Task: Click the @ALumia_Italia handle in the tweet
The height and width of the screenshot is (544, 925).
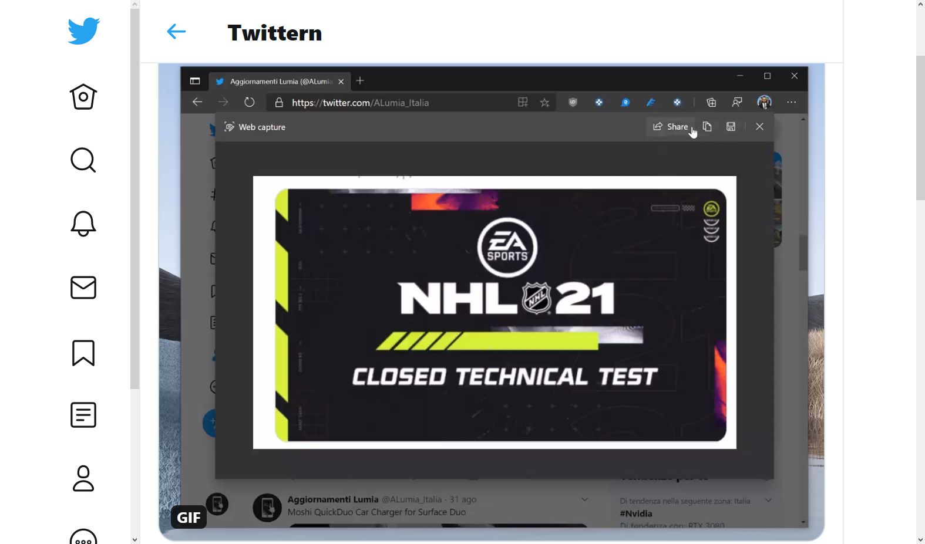Action: [x=412, y=499]
